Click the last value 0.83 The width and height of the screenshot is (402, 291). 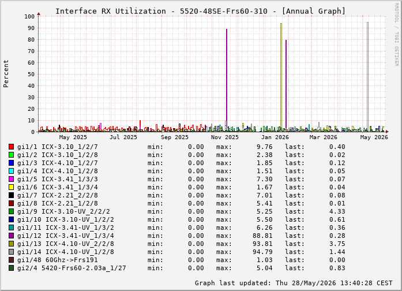click(x=337, y=268)
